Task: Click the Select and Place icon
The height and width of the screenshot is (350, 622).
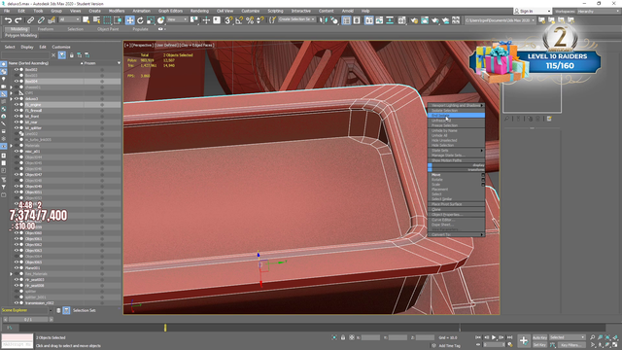Action: (x=160, y=19)
